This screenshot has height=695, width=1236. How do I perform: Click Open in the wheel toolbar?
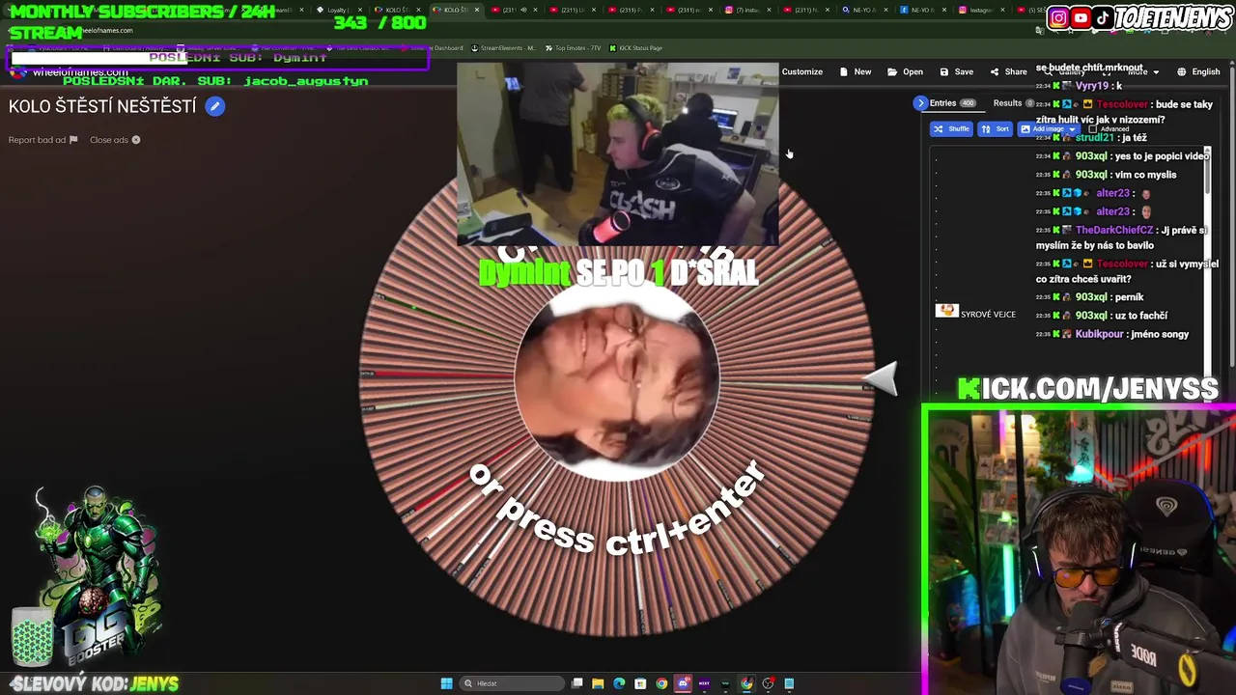[906, 71]
